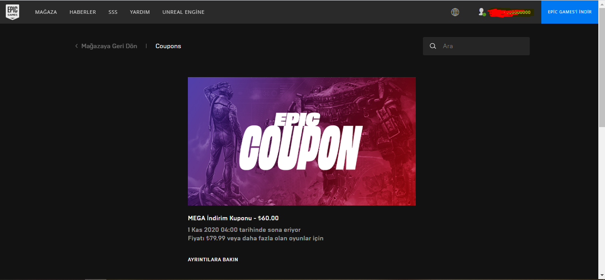
Task: Open the Epic Coupon banner image
Action: point(302,141)
